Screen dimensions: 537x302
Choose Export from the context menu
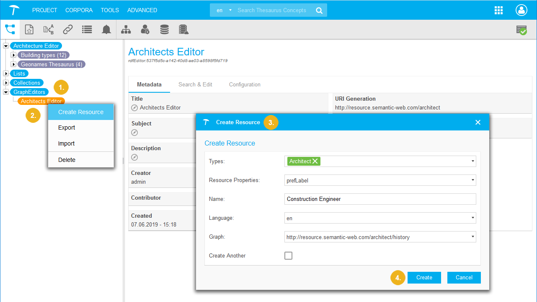[67, 128]
